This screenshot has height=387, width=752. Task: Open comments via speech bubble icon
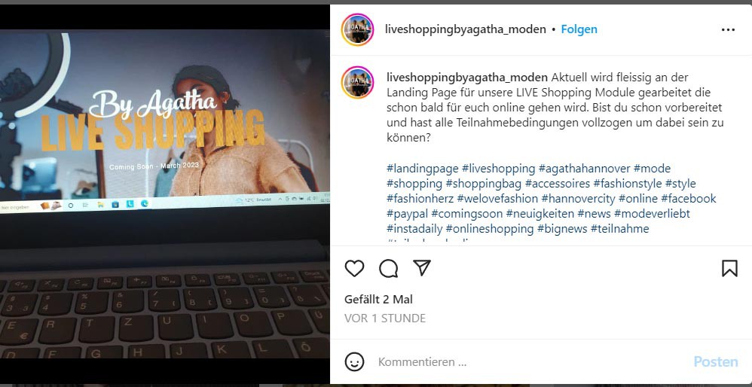389,269
